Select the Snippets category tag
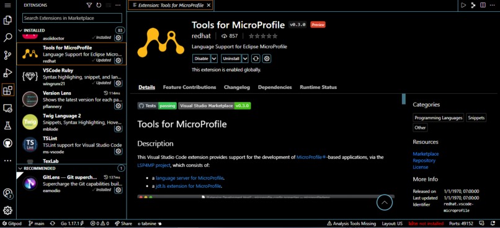This screenshot has height=228, width=500. point(476,118)
